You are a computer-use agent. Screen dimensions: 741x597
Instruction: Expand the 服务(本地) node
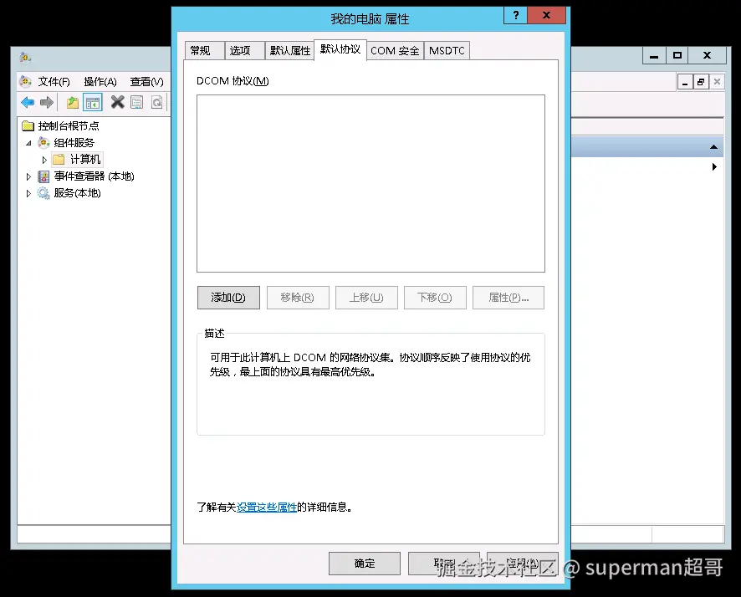(x=28, y=193)
